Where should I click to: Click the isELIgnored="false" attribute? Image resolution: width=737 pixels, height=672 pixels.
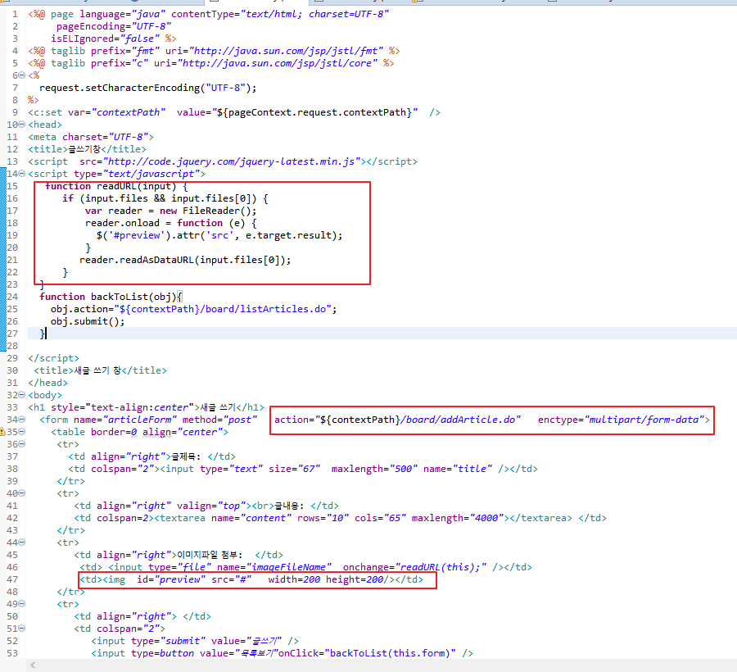106,39
